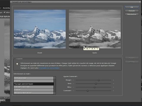Click the style list scroll-down arrow
This screenshot has height=106, width=142.
(55, 93)
